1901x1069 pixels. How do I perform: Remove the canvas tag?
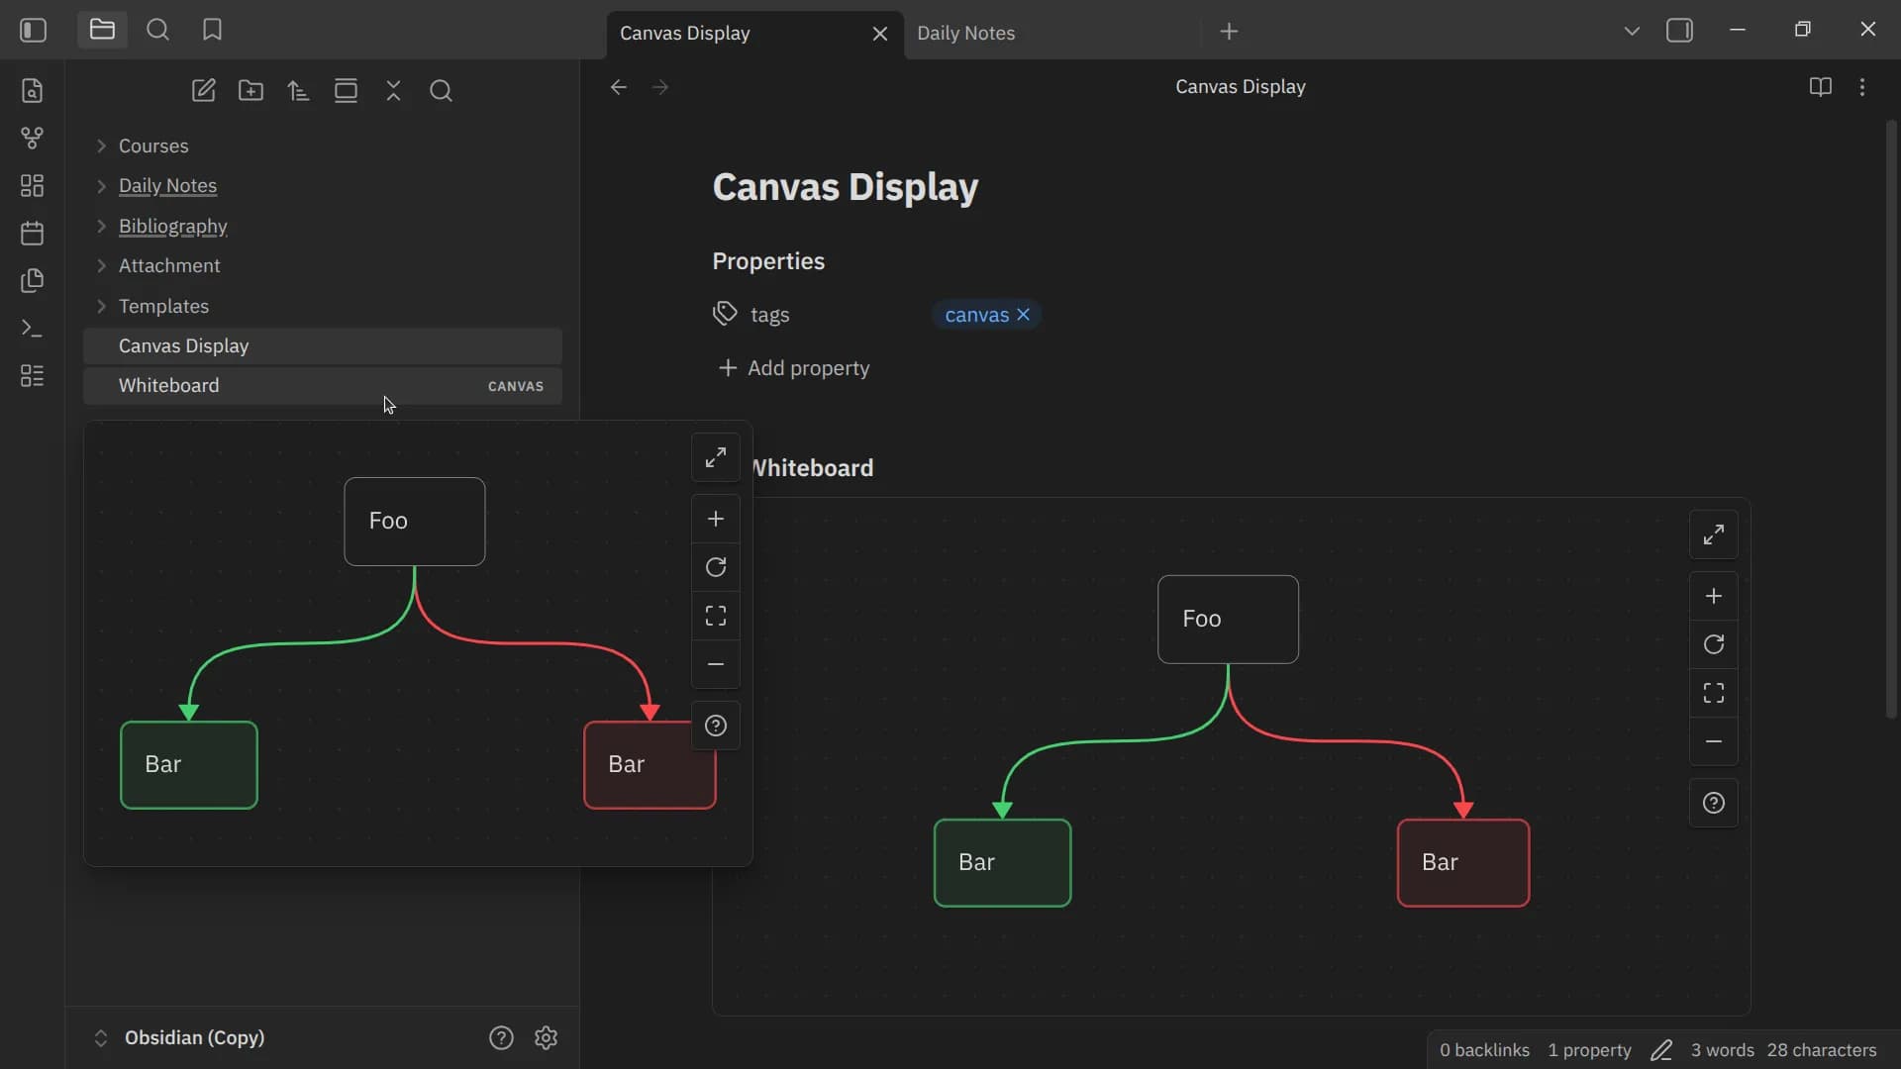[x=1023, y=315]
